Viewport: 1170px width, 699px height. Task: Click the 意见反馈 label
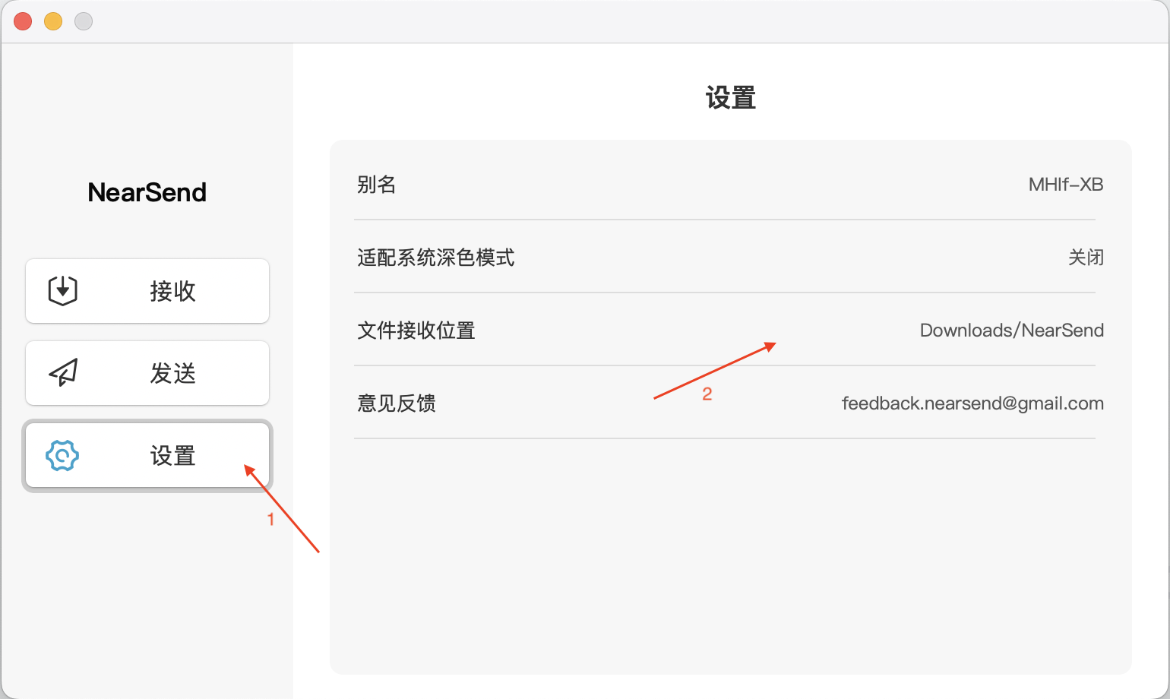tap(397, 403)
